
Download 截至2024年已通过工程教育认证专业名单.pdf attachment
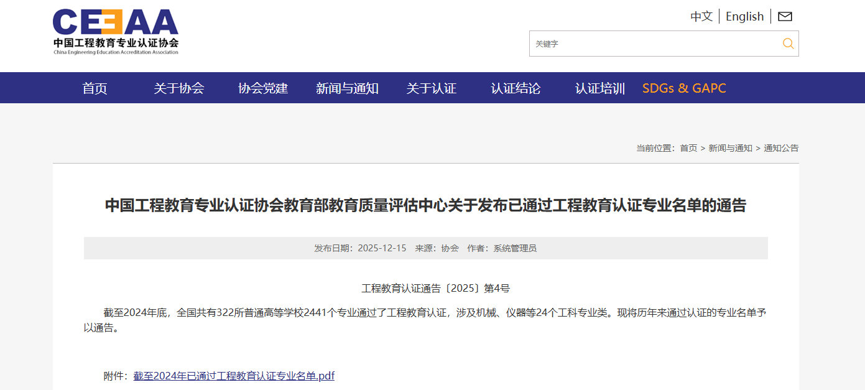(234, 376)
